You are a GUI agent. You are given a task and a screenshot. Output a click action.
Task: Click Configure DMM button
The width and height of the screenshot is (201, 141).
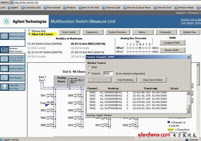point(173,43)
